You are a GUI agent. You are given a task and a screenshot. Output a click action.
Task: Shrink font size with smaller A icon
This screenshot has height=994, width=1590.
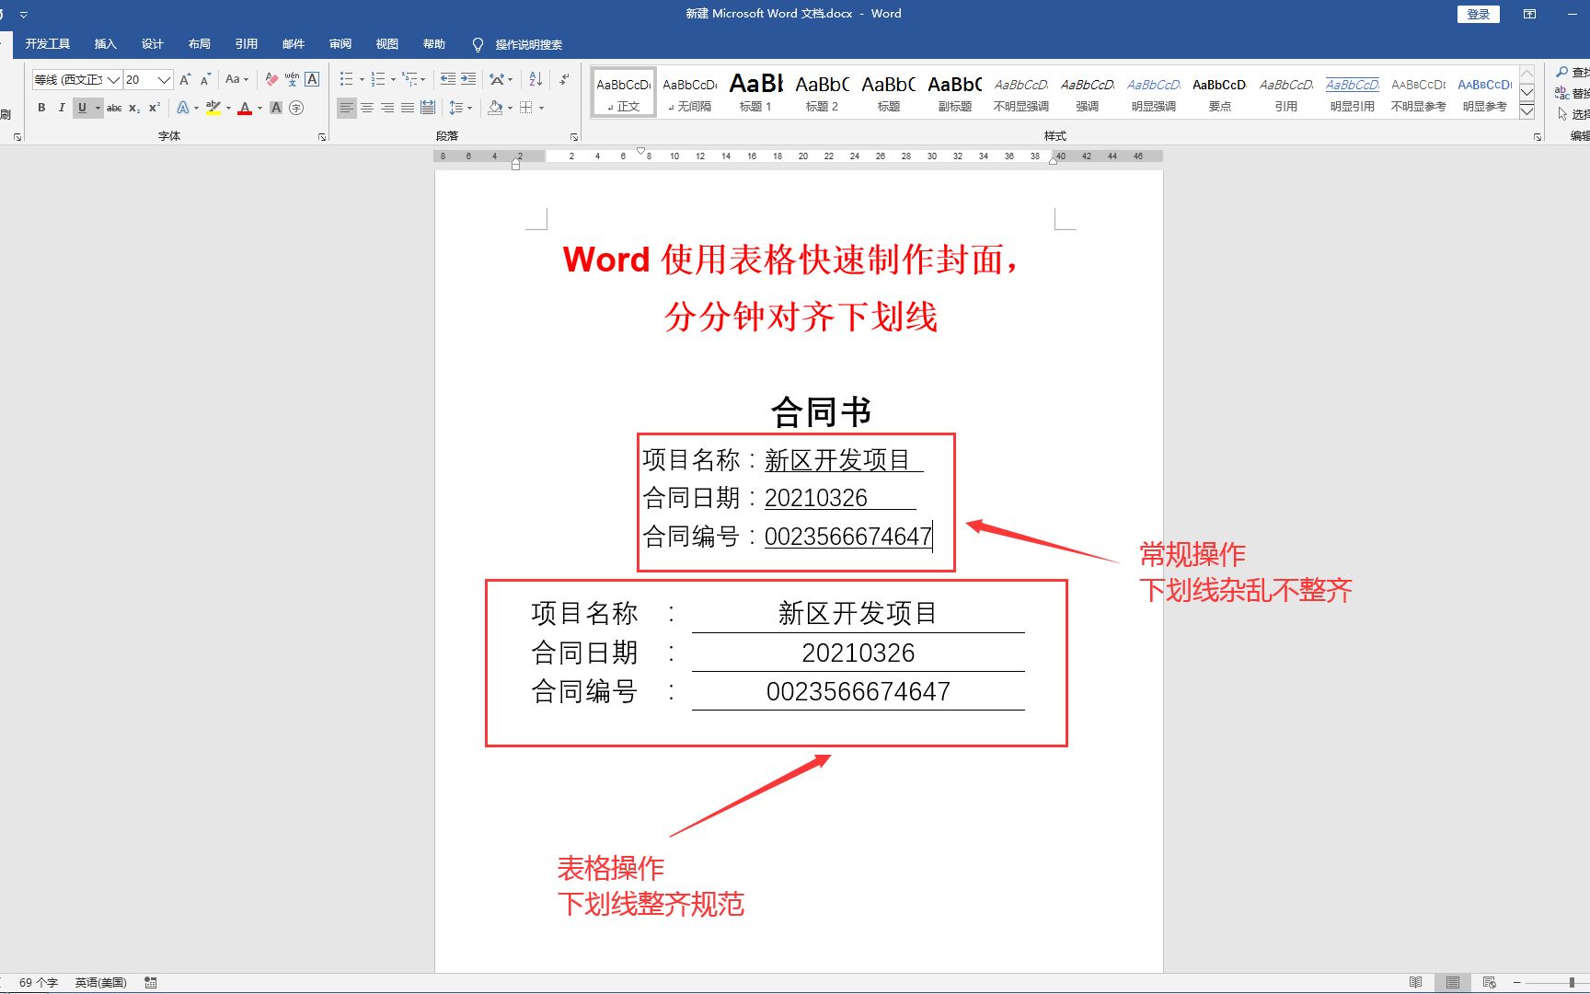(205, 79)
